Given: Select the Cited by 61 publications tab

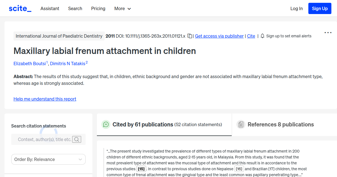Looking at the screenshot, I should click(x=143, y=124).
